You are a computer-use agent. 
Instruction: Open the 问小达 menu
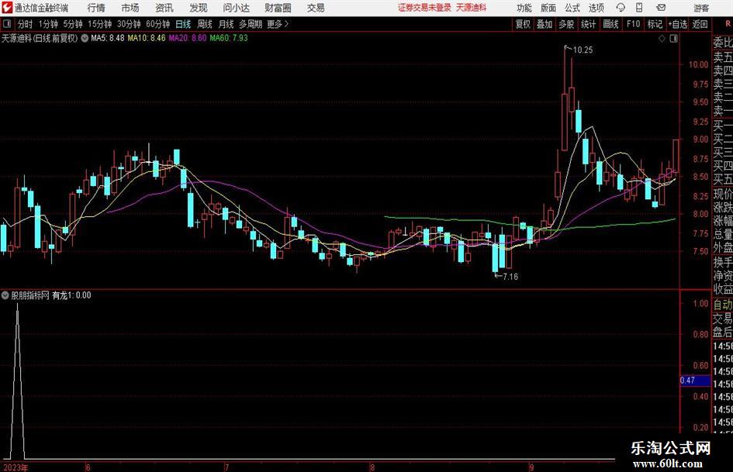[236, 8]
